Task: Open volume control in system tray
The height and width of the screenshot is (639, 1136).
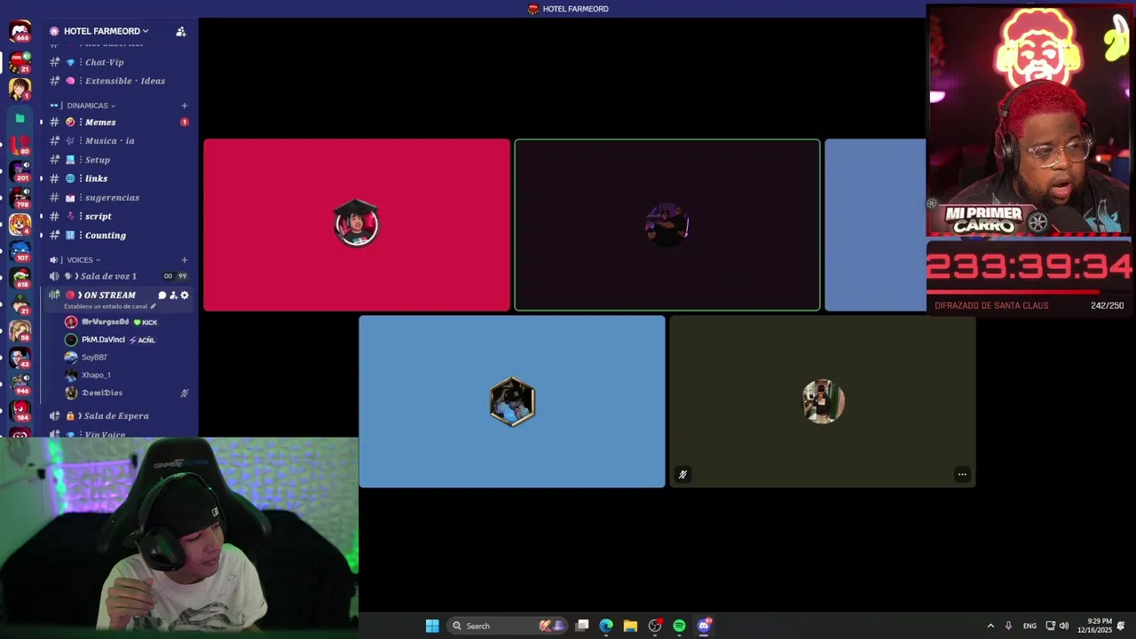Action: 1064,626
